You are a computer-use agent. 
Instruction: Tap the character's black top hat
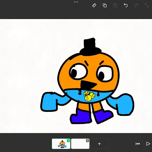(90, 47)
